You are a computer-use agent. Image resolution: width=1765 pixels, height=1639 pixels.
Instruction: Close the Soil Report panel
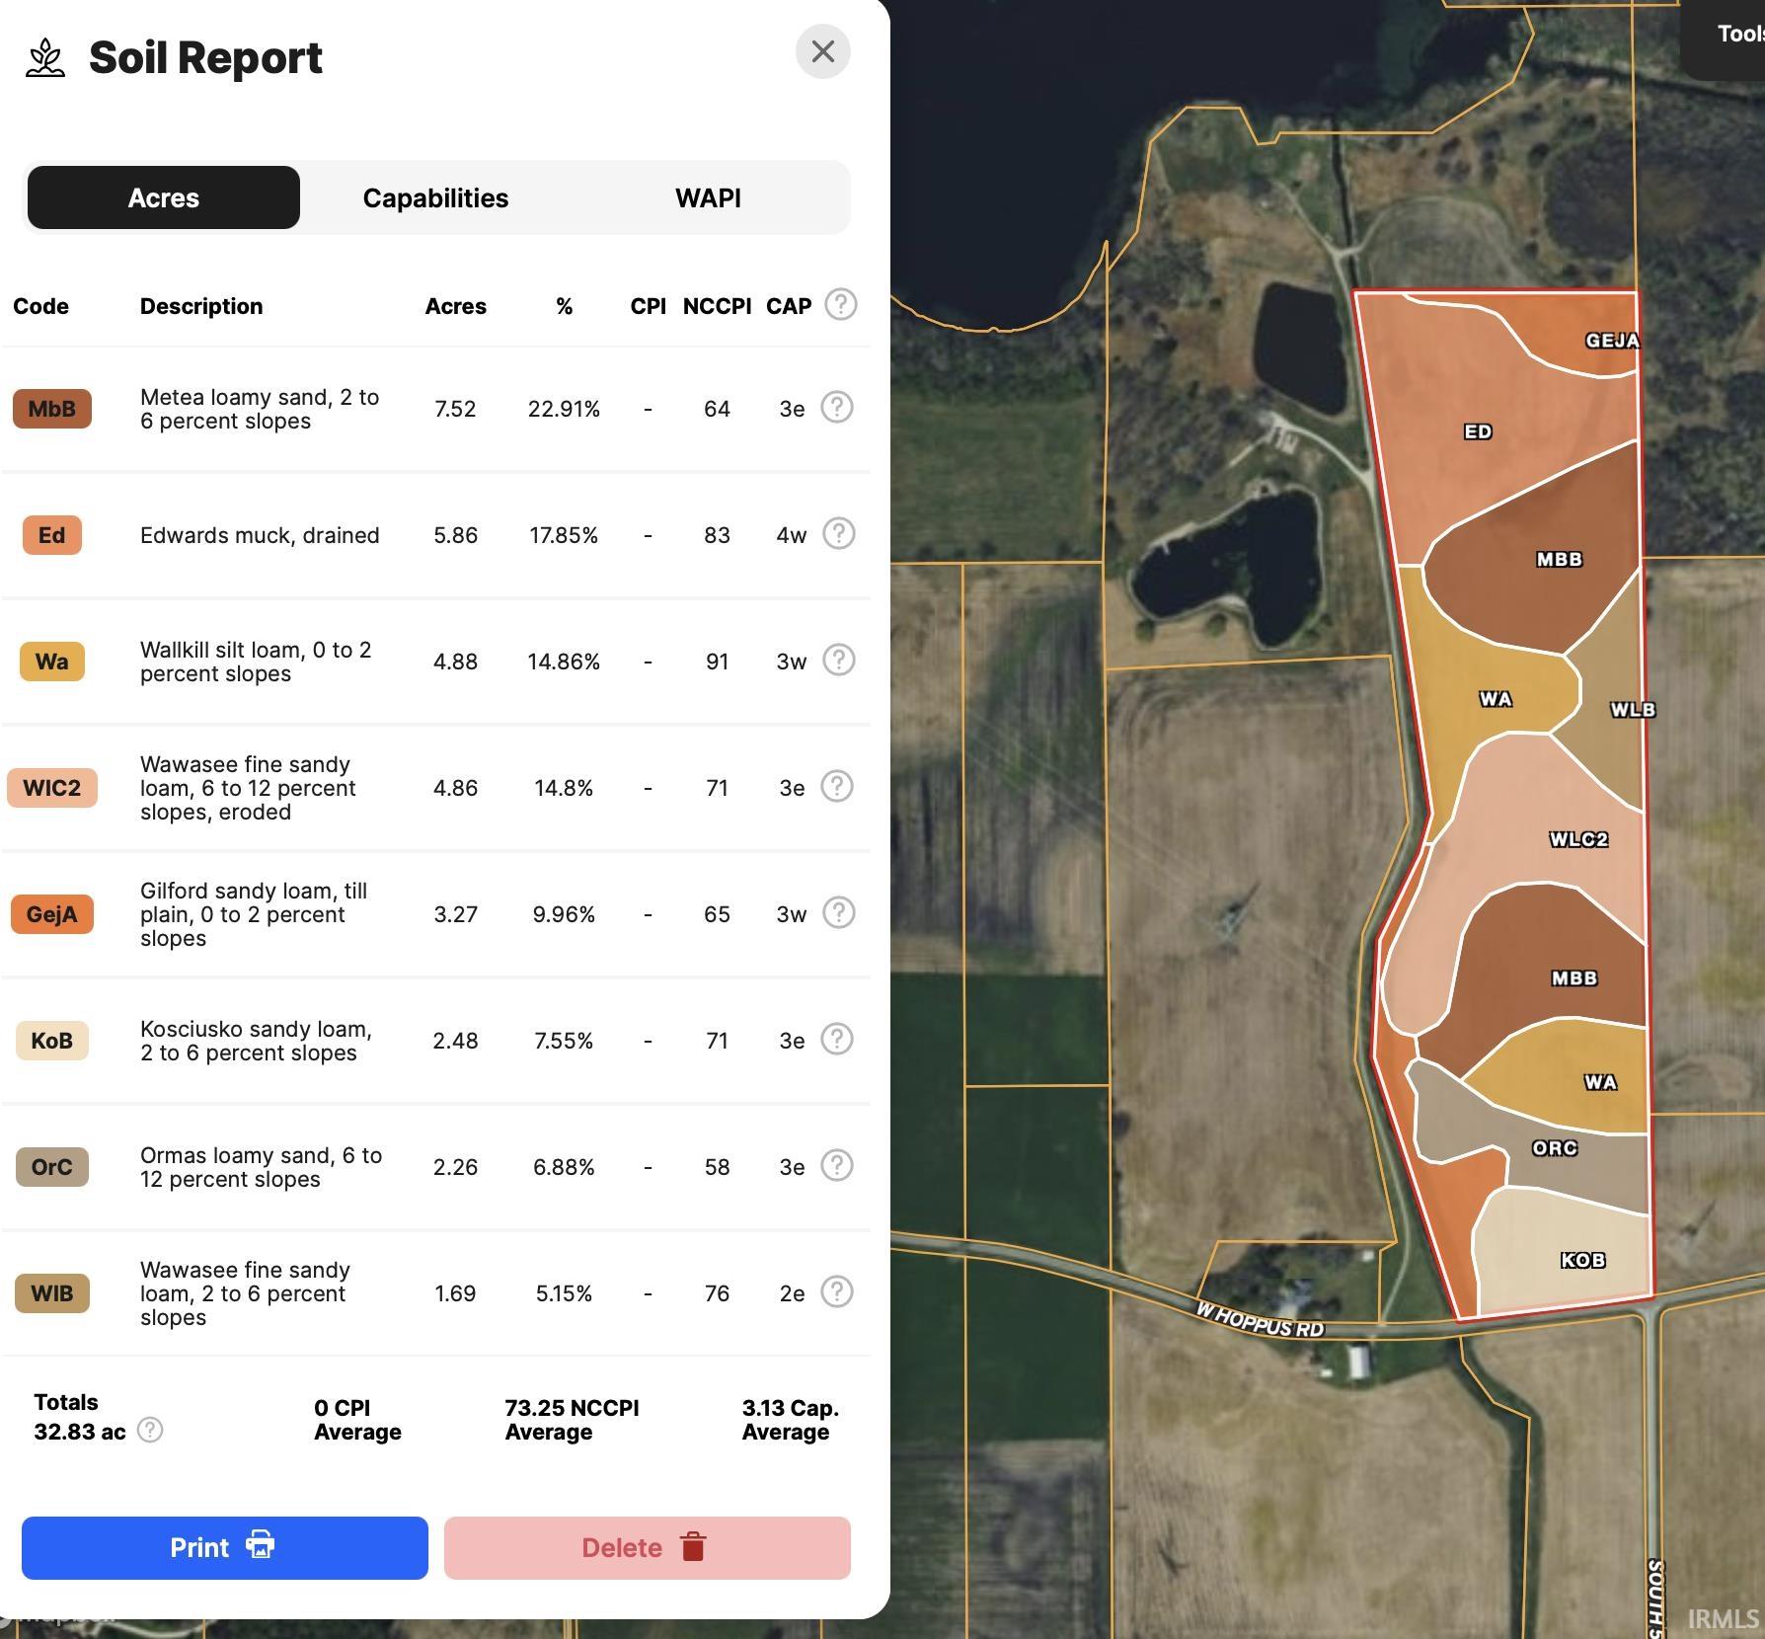coord(823,51)
